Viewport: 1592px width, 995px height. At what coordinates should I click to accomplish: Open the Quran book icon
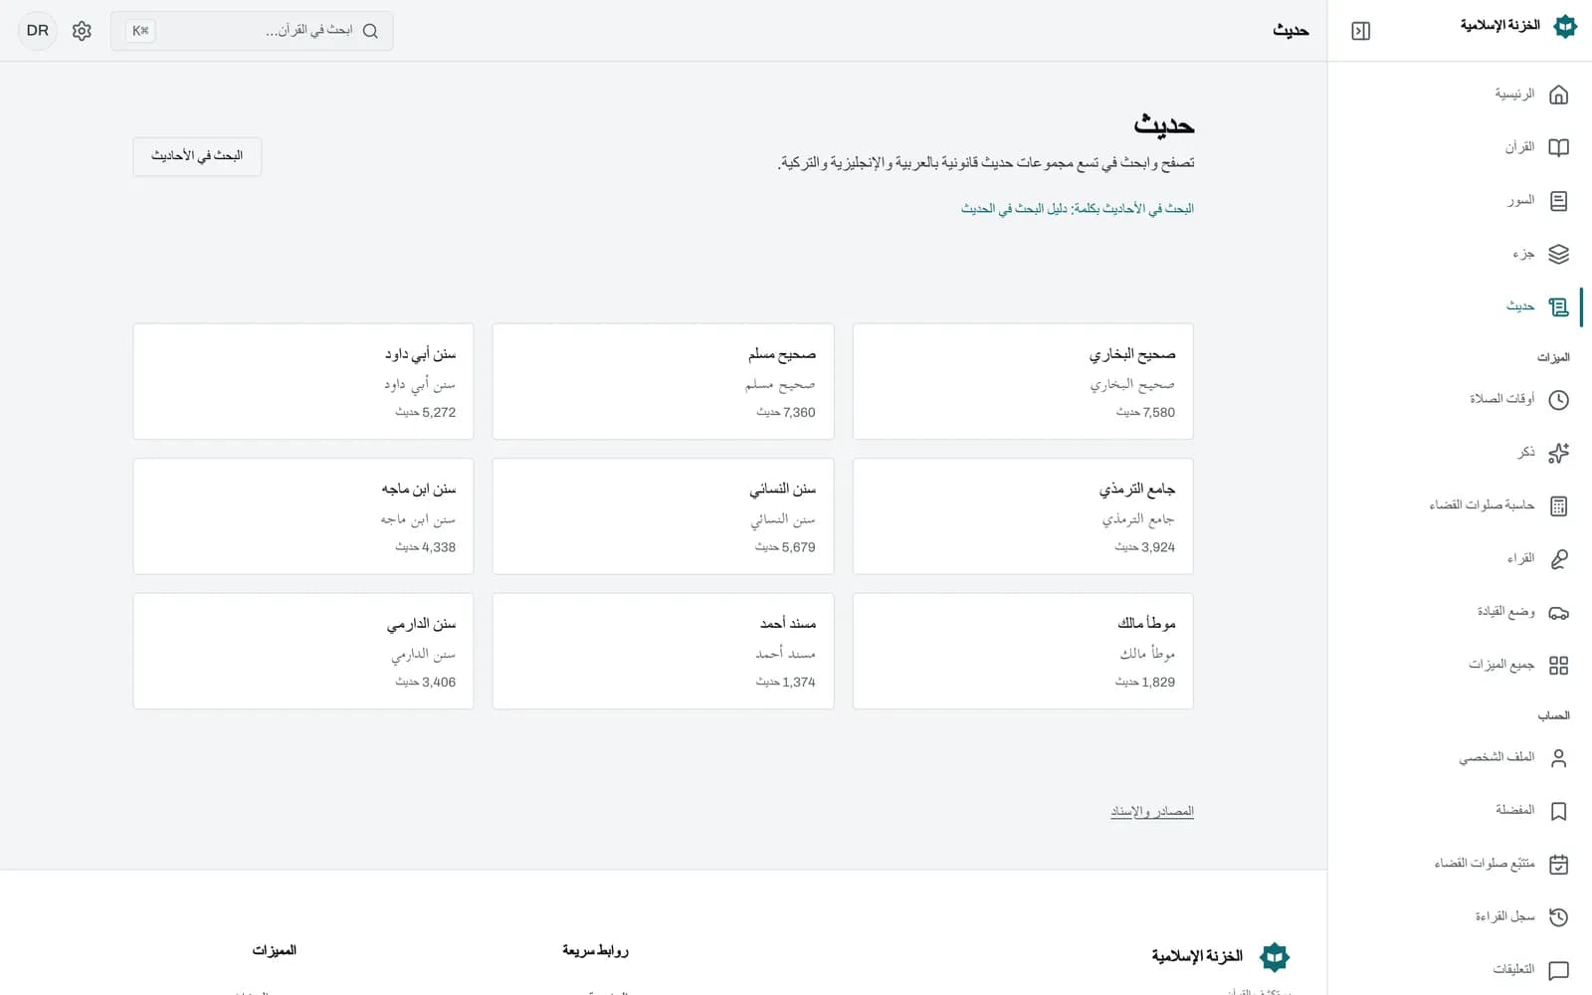point(1558,147)
